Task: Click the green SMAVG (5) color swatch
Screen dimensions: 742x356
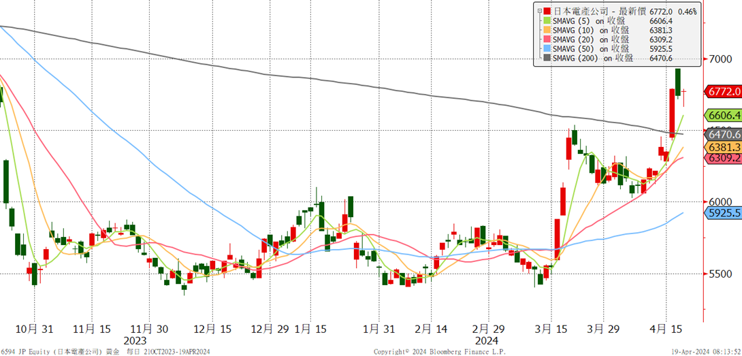Action: tap(547, 21)
